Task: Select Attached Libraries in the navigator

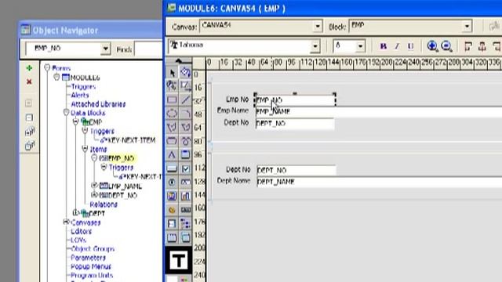Action: [98, 104]
